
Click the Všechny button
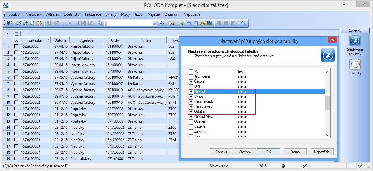pyautogui.click(x=244, y=152)
